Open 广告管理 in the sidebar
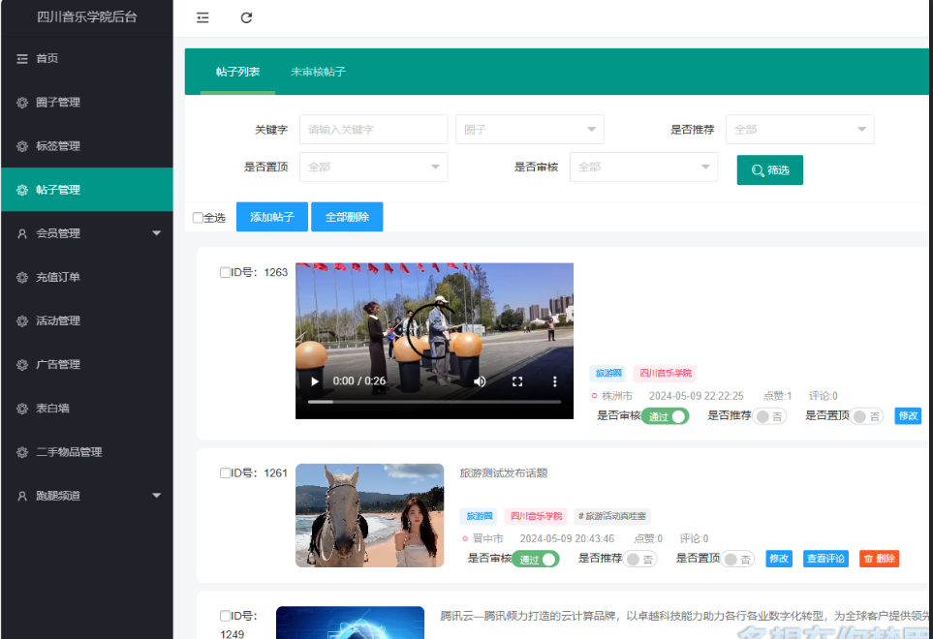This screenshot has height=639, width=933. 58,364
